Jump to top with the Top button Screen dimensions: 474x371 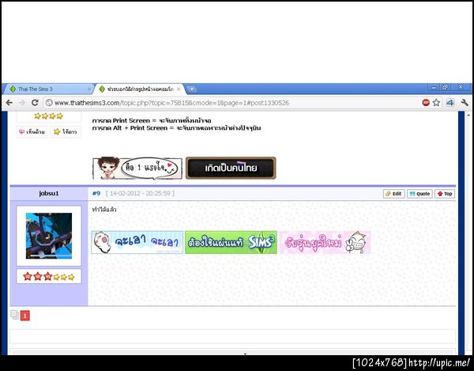(x=445, y=194)
